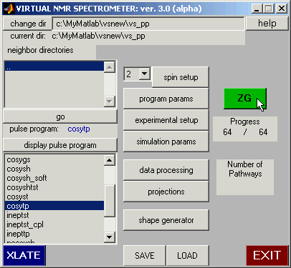Open simulation params
The image size is (291, 268).
coord(166,142)
